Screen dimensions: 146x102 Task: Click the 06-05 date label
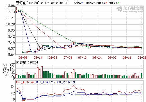coord(23,58)
